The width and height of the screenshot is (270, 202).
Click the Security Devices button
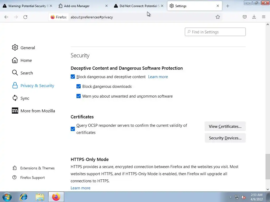[x=225, y=138]
